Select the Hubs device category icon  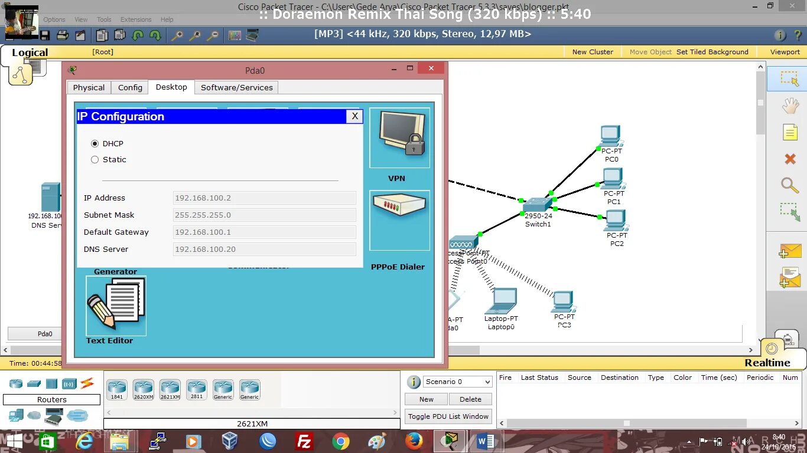pyautogui.click(x=51, y=384)
